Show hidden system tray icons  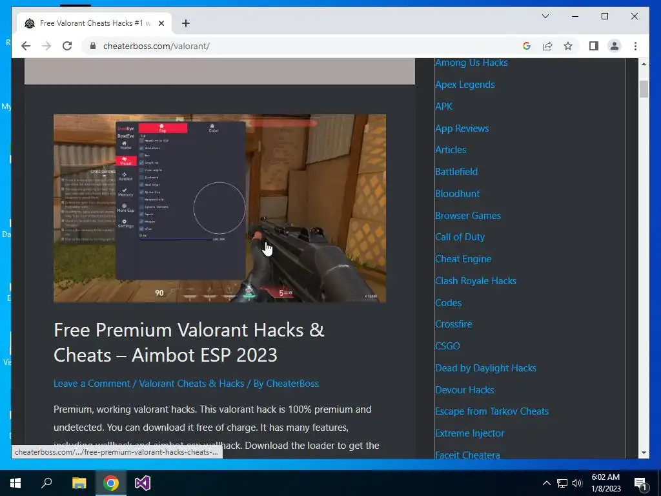[546, 483]
